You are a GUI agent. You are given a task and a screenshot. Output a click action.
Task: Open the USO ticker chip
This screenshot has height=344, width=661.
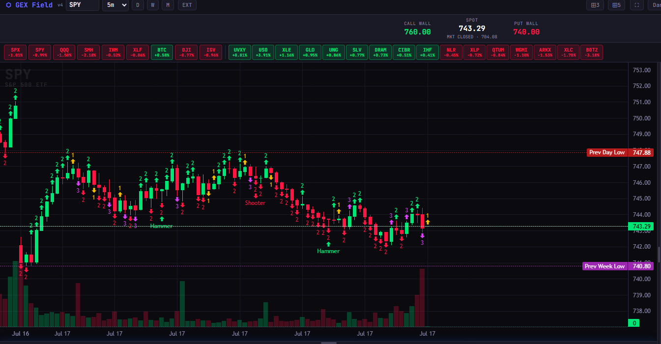pyautogui.click(x=263, y=52)
